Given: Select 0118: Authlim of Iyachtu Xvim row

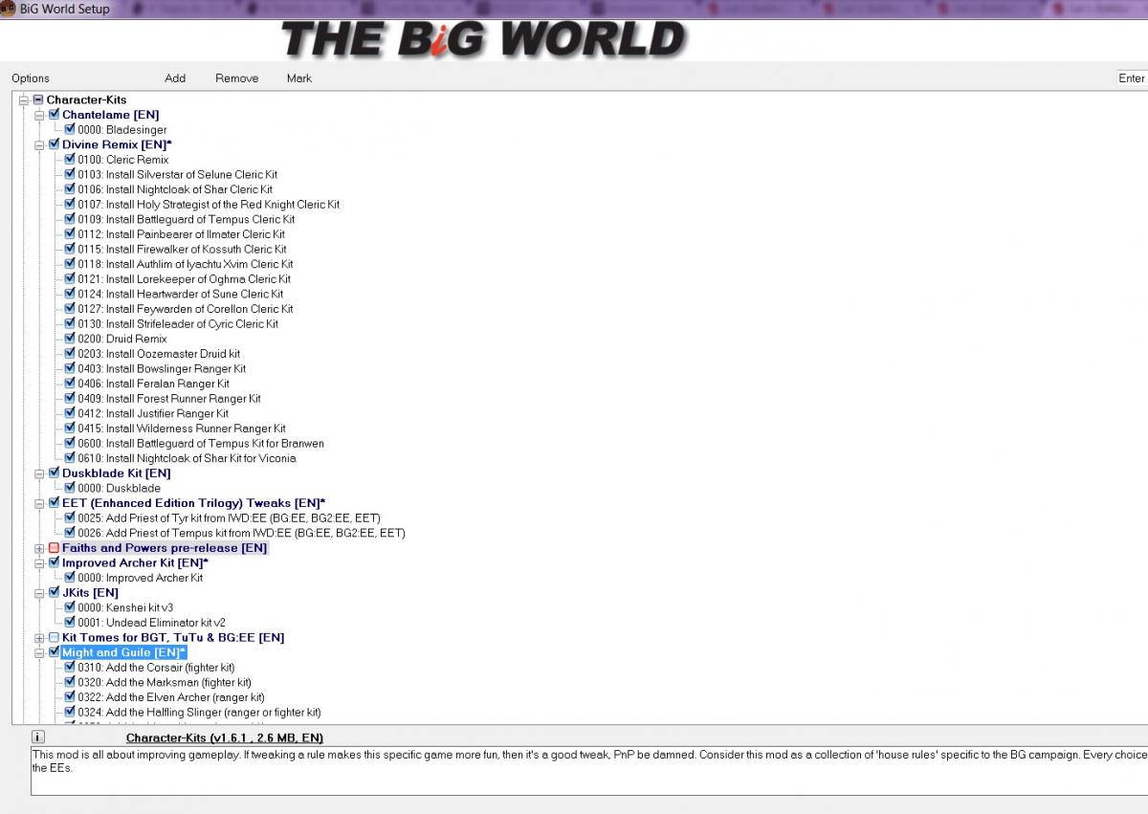Looking at the screenshot, I should click(186, 264).
